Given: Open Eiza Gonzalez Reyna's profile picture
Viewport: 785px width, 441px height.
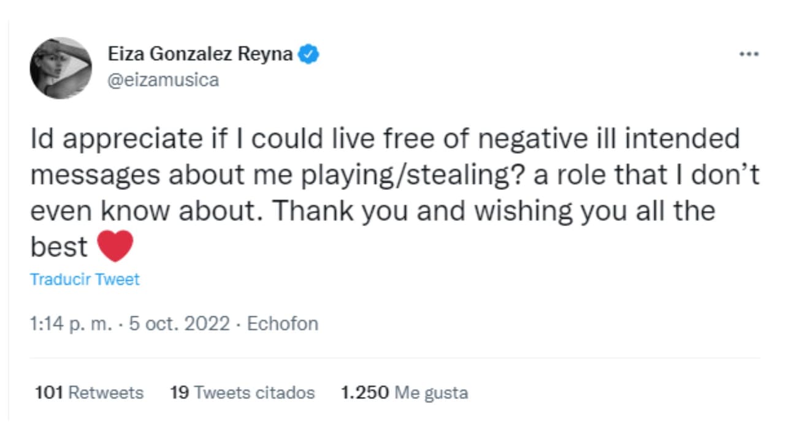Looking at the screenshot, I should coord(61,68).
